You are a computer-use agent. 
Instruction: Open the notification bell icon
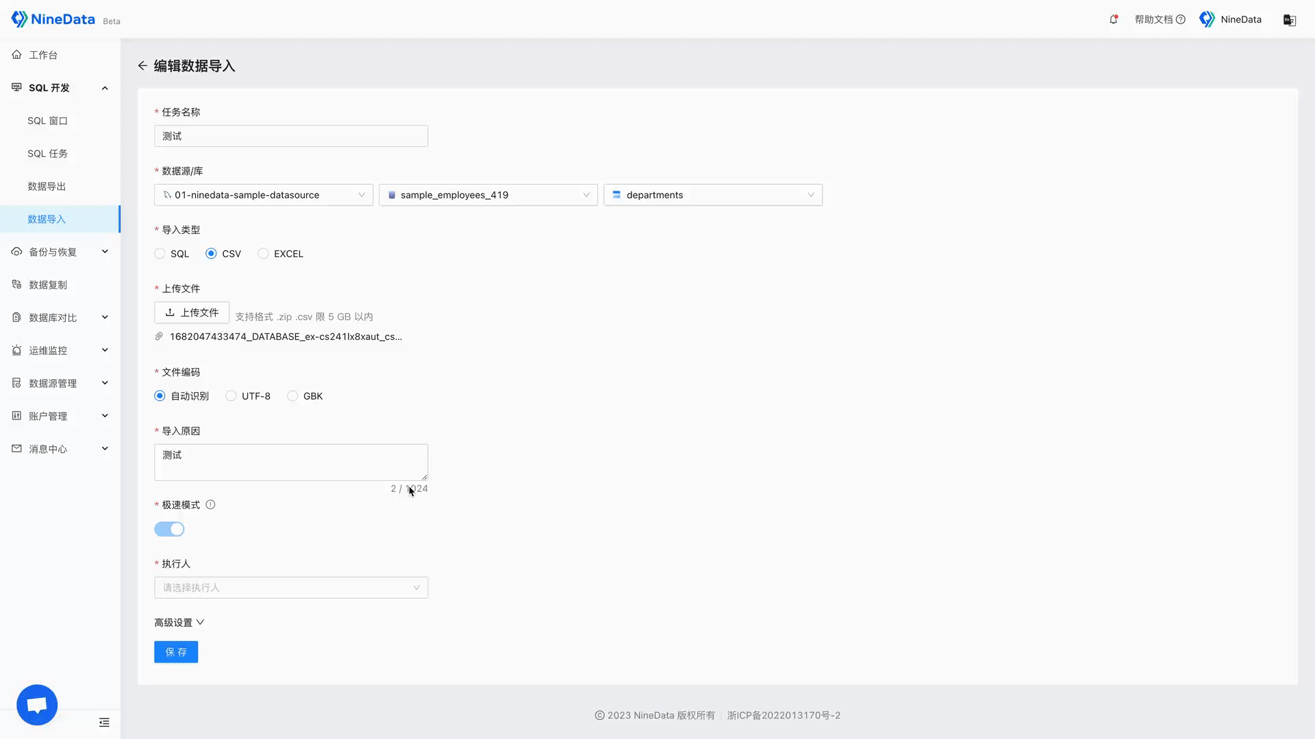1114,19
